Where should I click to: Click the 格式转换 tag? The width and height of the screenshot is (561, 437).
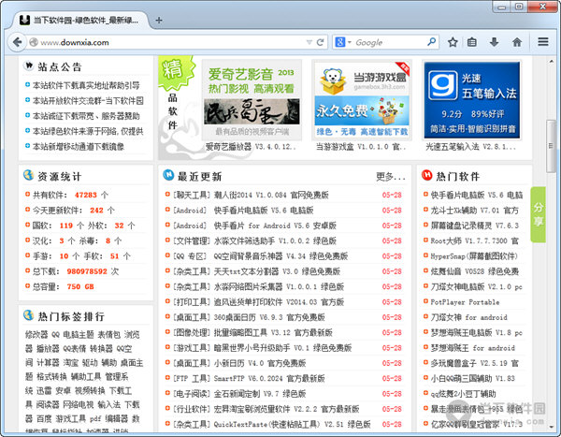click(51, 376)
